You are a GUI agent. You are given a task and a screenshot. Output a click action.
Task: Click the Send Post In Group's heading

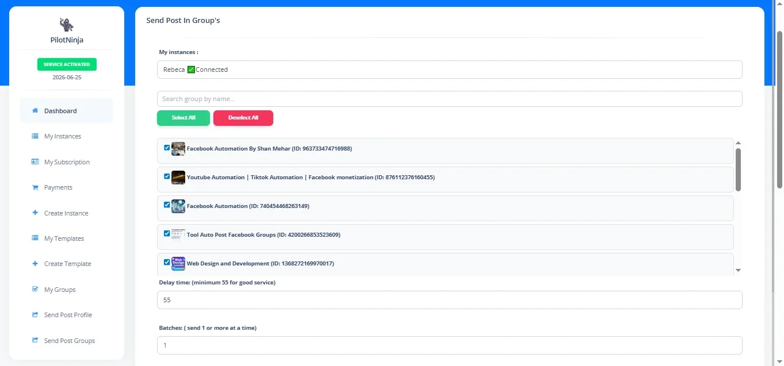[x=183, y=21]
